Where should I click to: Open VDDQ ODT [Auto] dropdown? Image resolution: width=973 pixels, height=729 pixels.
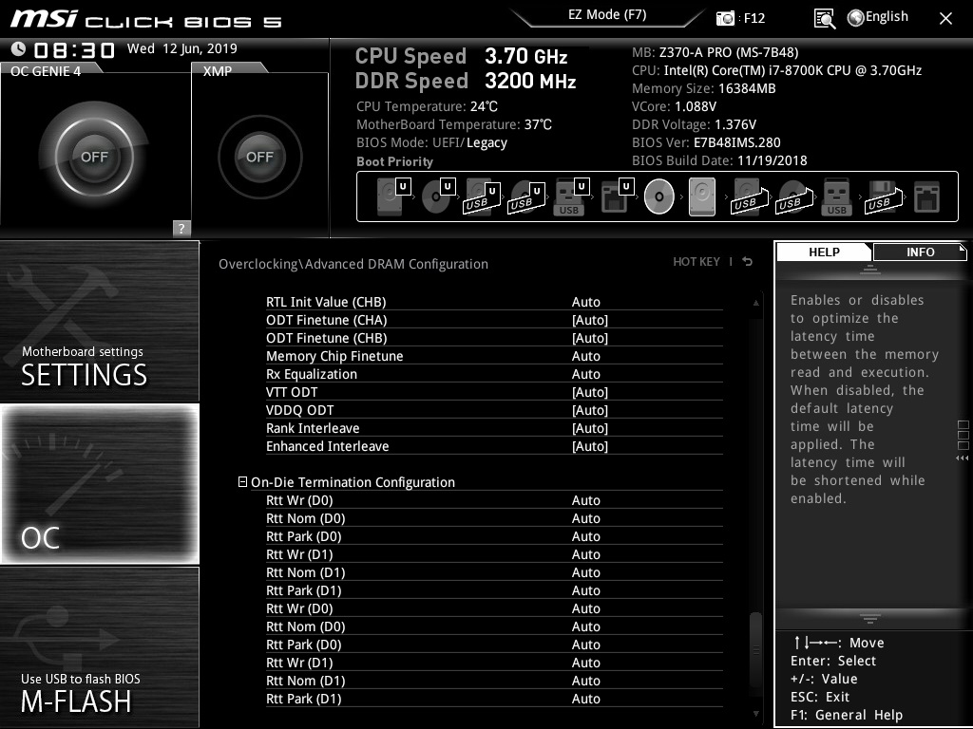pos(589,410)
